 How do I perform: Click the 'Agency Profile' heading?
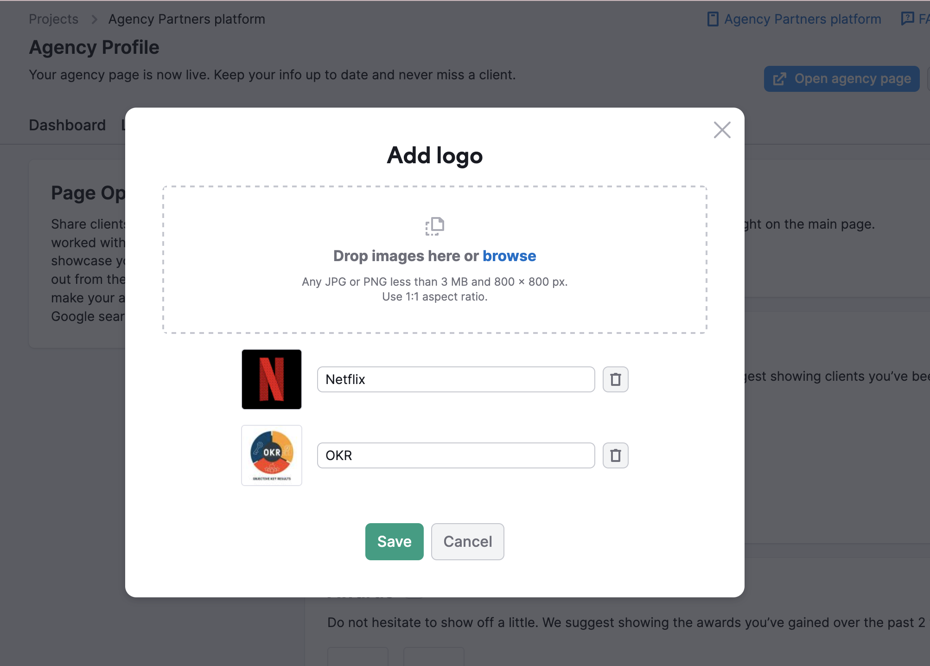click(94, 47)
